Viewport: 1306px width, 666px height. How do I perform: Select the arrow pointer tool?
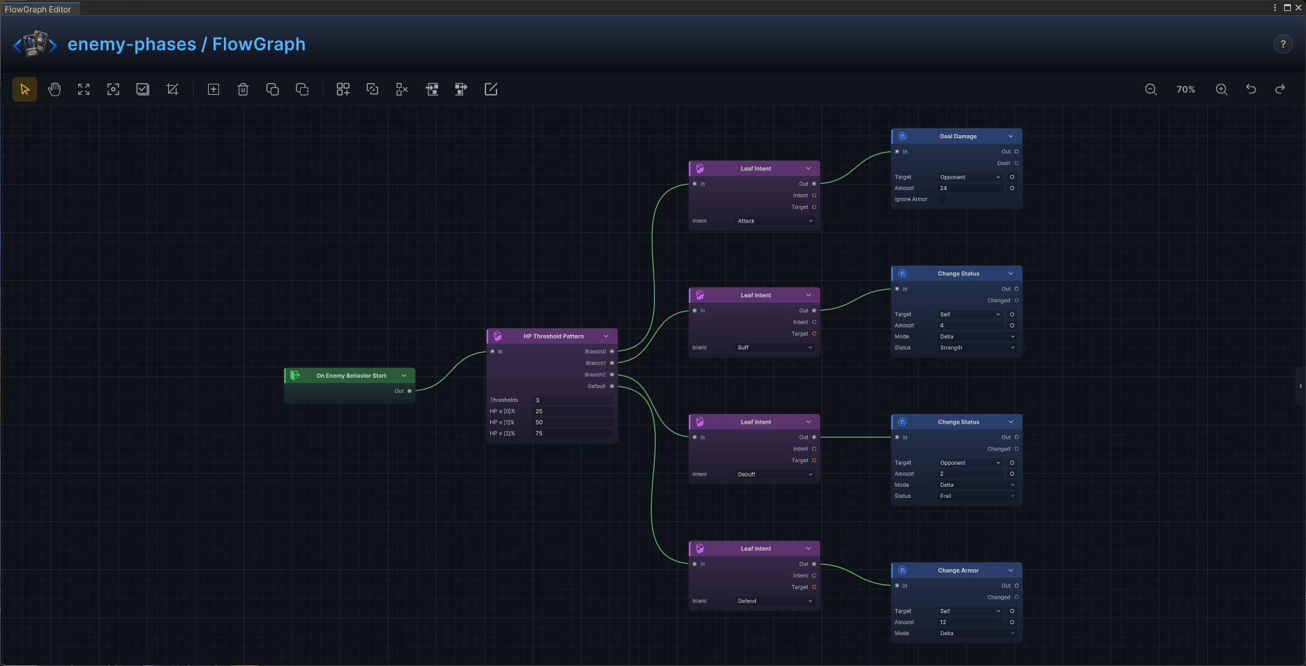[x=25, y=89]
